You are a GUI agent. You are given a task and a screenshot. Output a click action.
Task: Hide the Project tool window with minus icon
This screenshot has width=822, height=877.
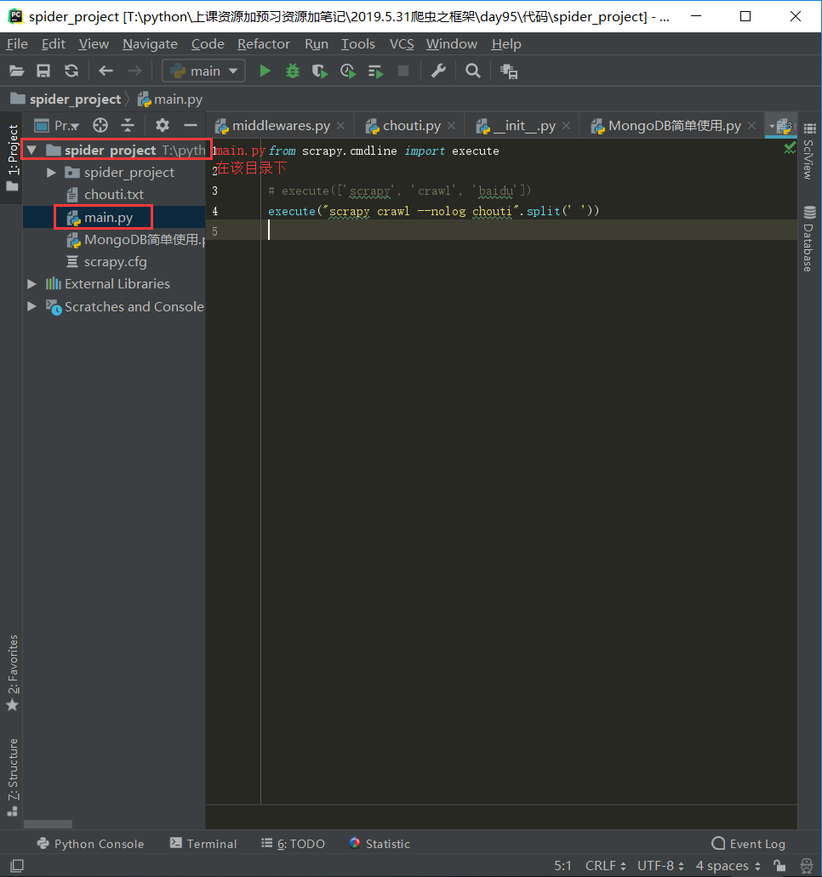click(191, 125)
